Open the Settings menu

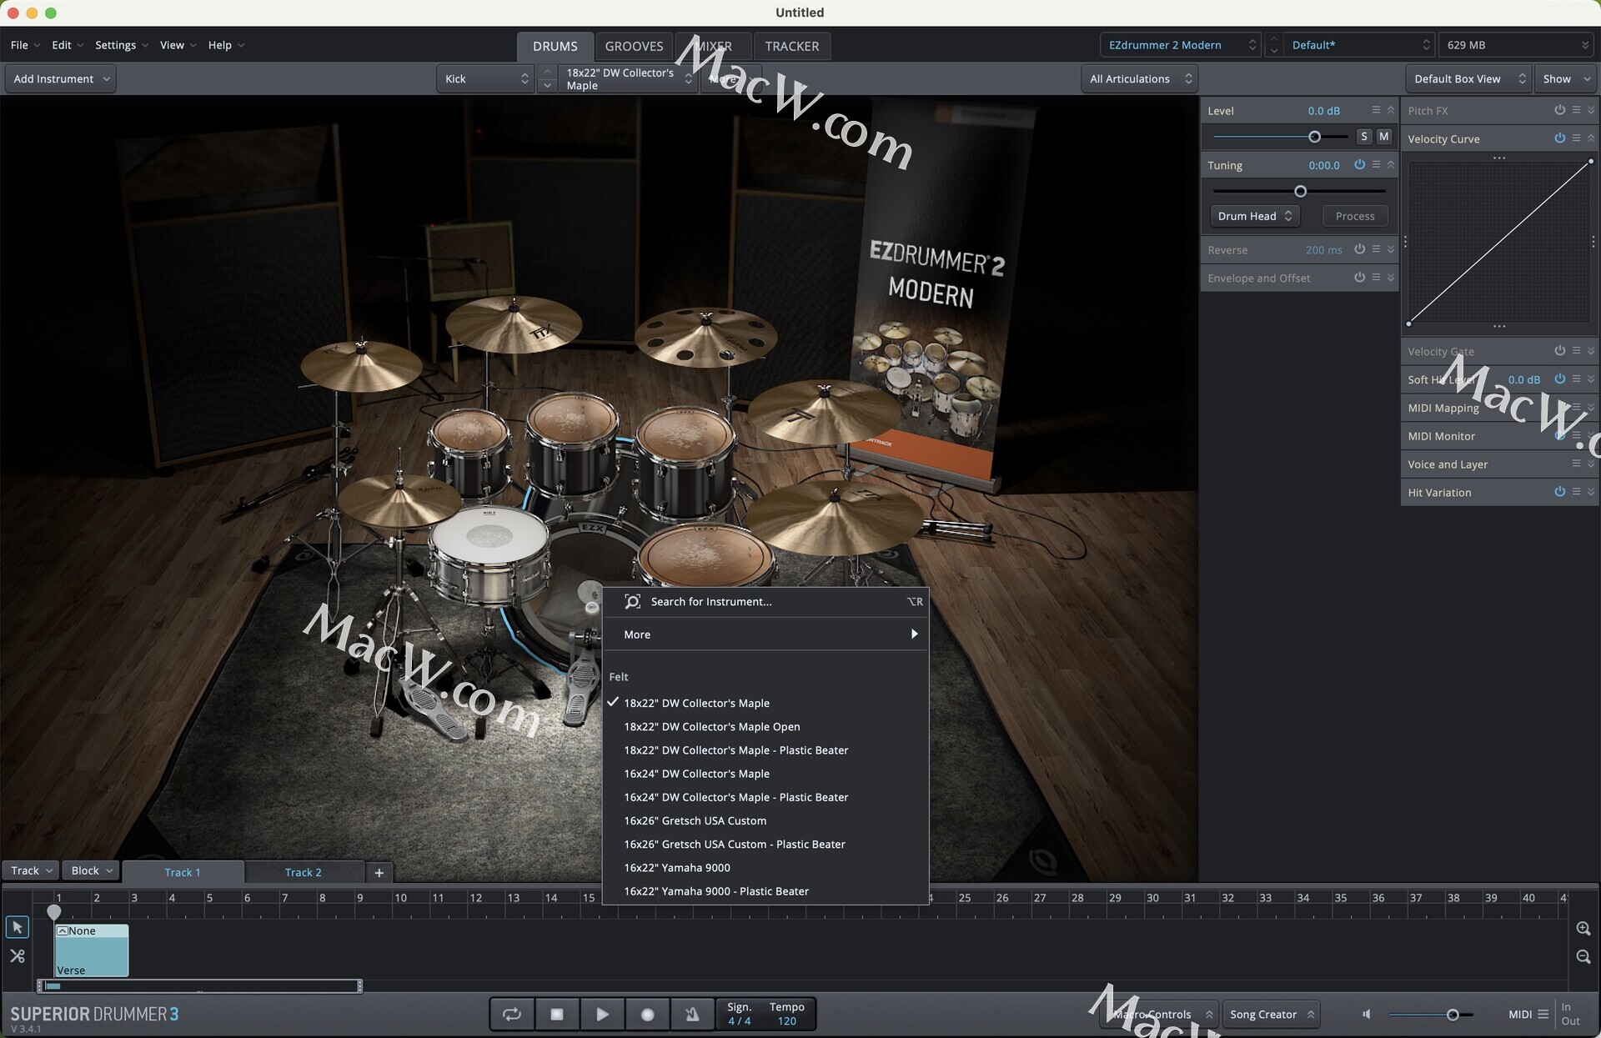pyautogui.click(x=122, y=45)
